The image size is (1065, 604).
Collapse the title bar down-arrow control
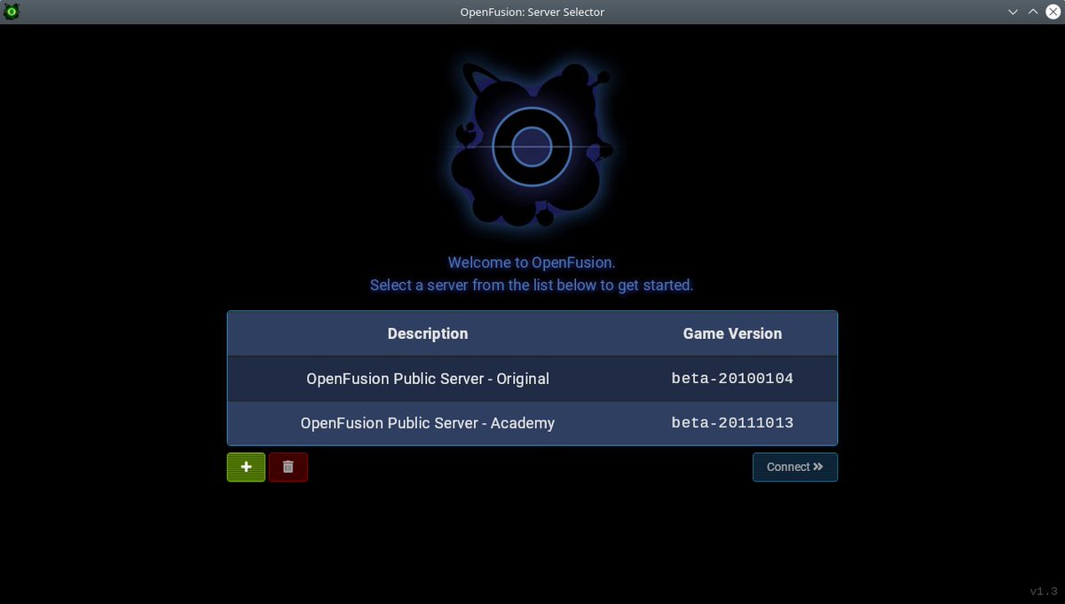[x=1012, y=12]
